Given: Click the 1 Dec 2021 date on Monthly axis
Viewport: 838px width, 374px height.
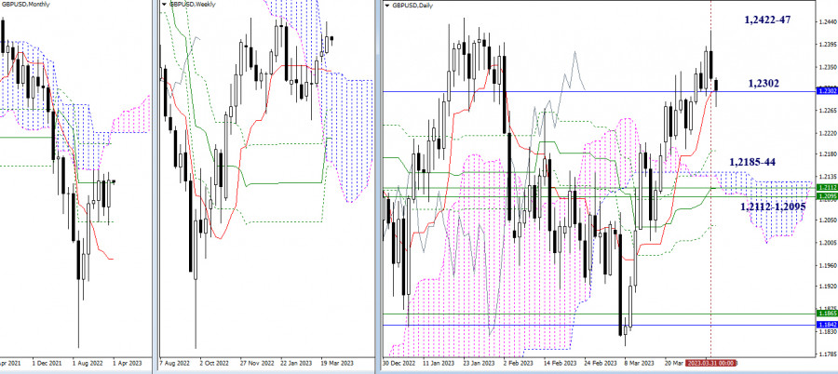Looking at the screenshot, I should tap(46, 362).
